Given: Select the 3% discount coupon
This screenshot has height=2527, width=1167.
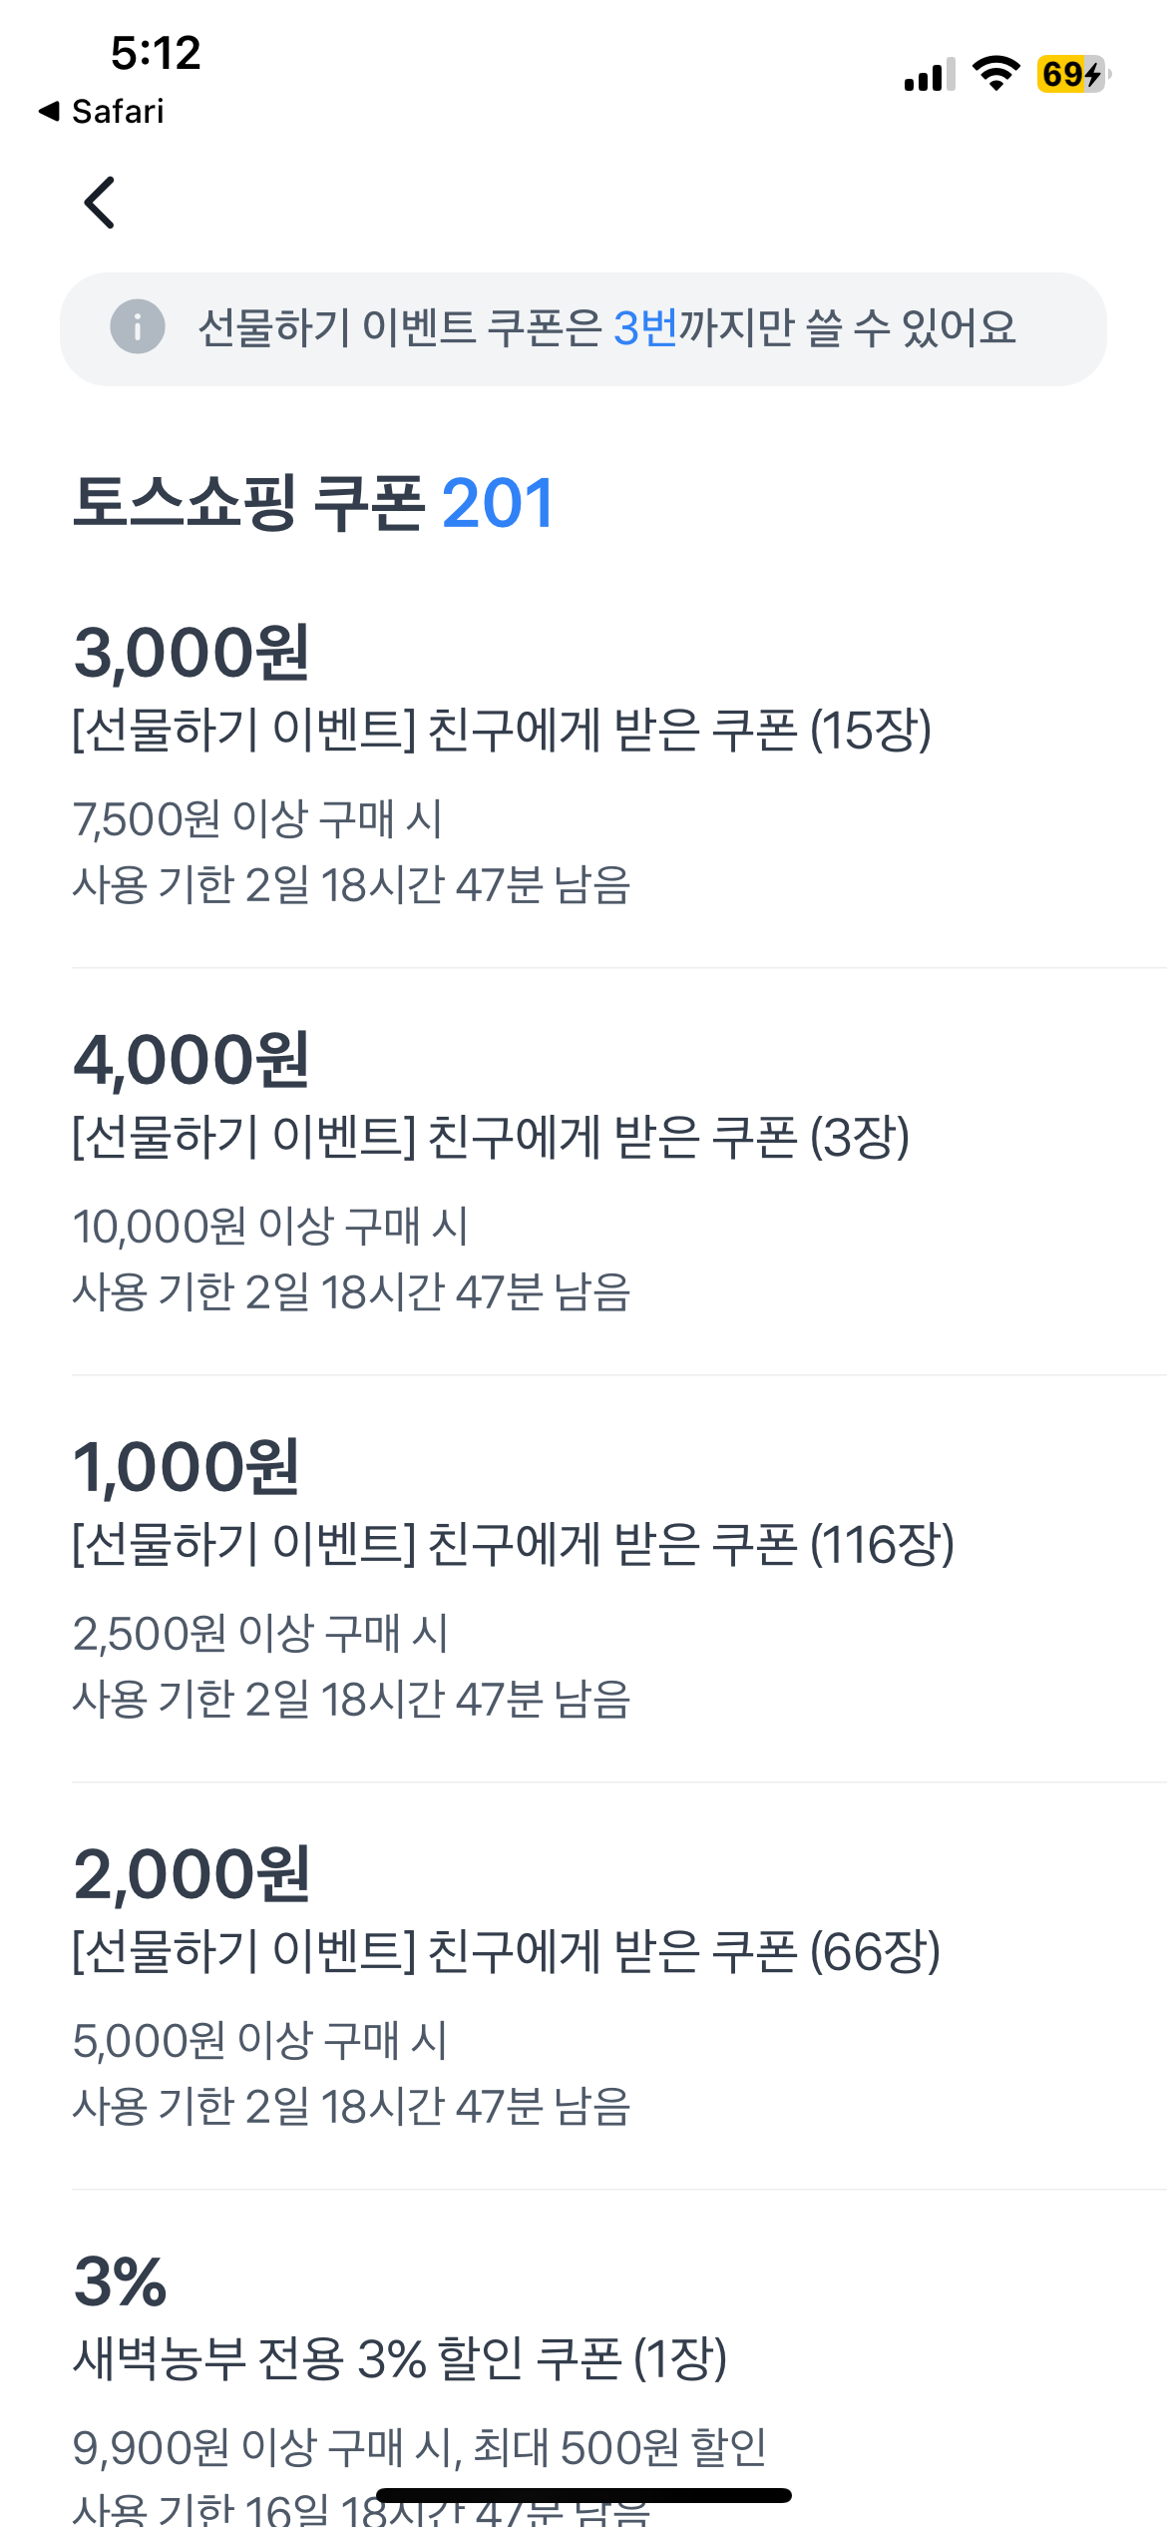Looking at the screenshot, I should [121, 2282].
